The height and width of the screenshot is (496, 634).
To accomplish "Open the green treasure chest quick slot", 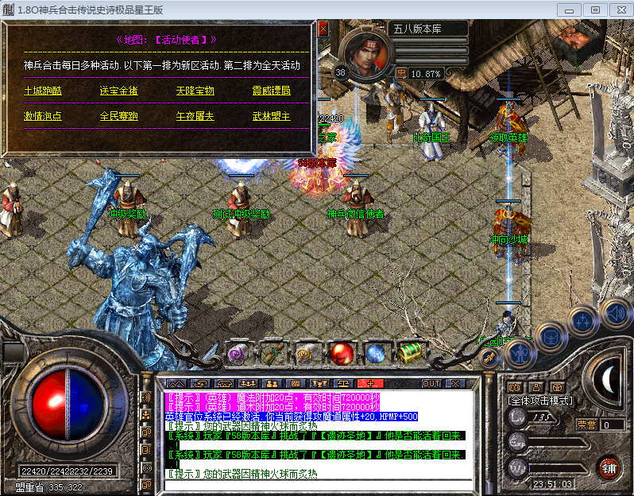I will (x=410, y=354).
